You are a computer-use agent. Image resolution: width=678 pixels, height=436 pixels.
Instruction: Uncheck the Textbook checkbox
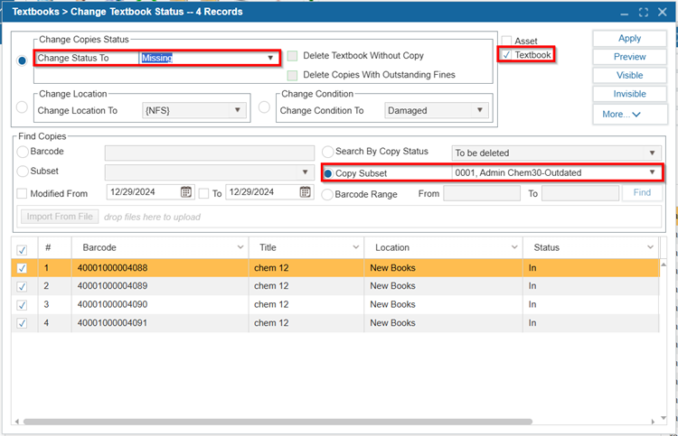[506, 55]
